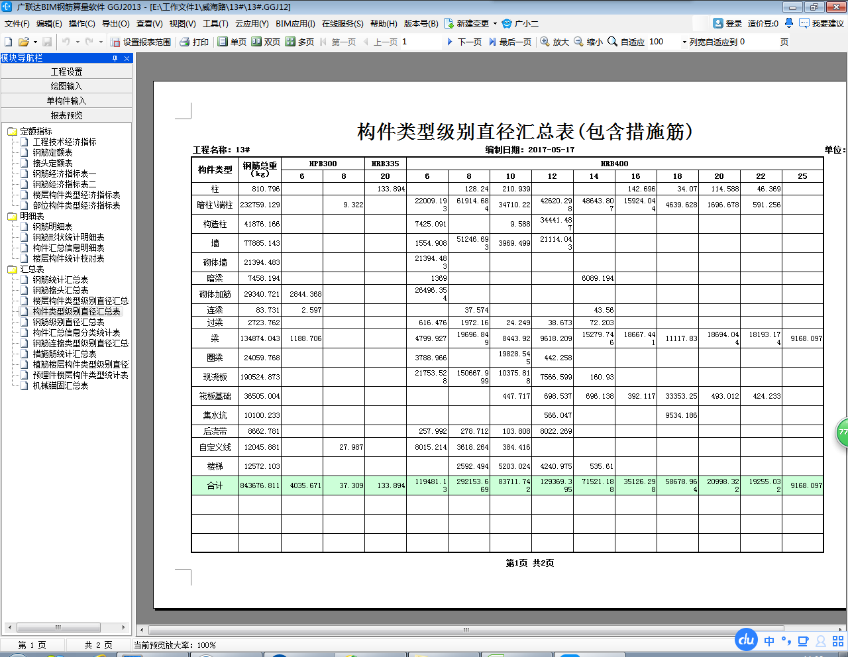Open the 广小二 assistant
The width and height of the screenshot is (848, 657).
pyautogui.click(x=520, y=23)
